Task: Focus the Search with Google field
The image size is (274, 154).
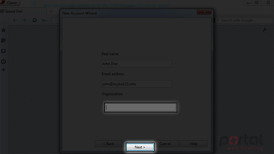Action: point(246,20)
